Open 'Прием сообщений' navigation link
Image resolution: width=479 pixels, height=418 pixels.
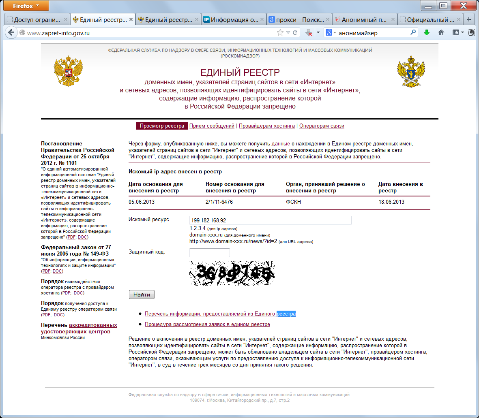tap(212, 126)
